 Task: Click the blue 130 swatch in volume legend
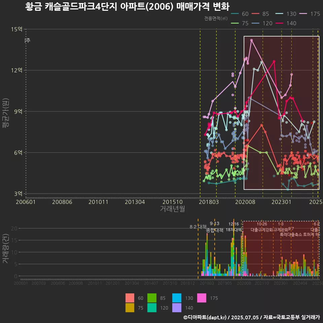coord(177,298)
